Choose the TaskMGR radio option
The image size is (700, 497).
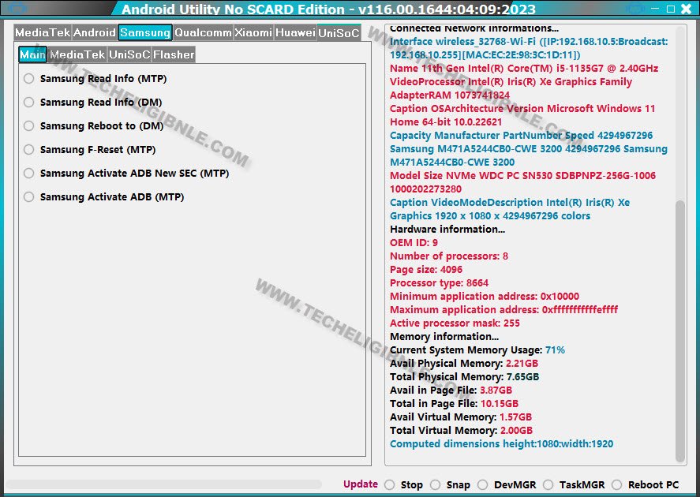pyautogui.click(x=548, y=485)
